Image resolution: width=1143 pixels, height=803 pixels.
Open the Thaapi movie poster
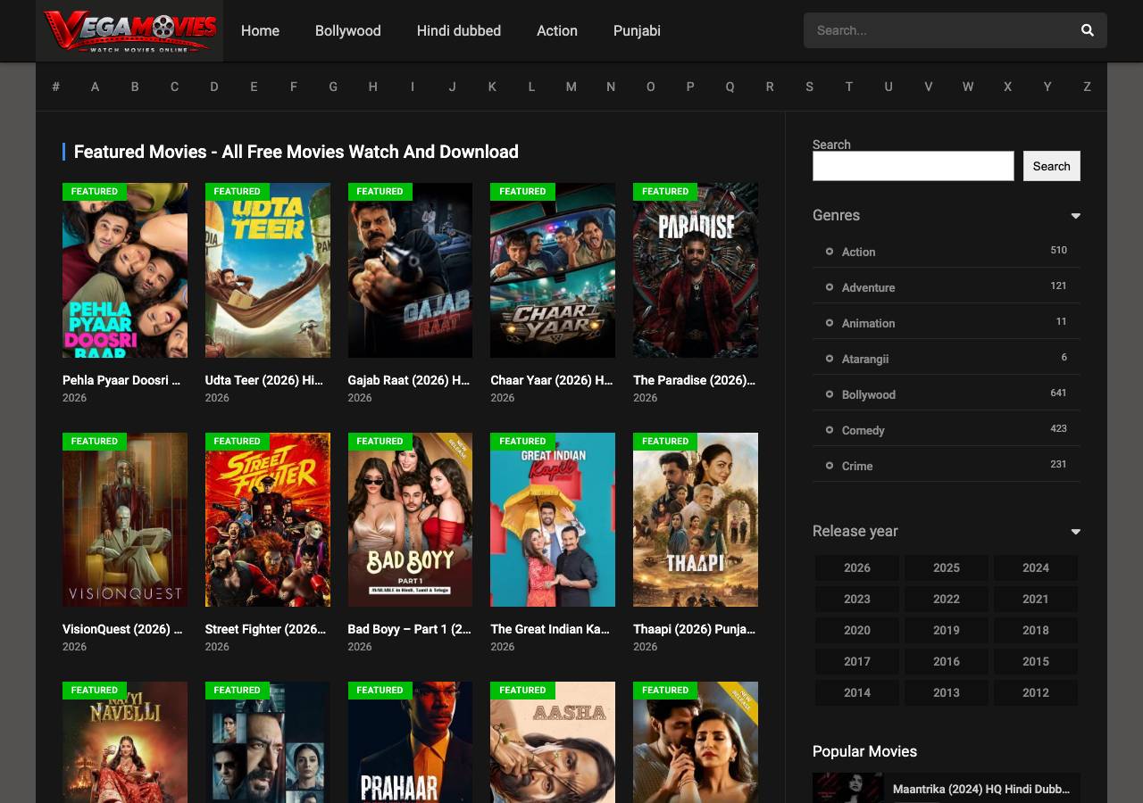click(696, 519)
